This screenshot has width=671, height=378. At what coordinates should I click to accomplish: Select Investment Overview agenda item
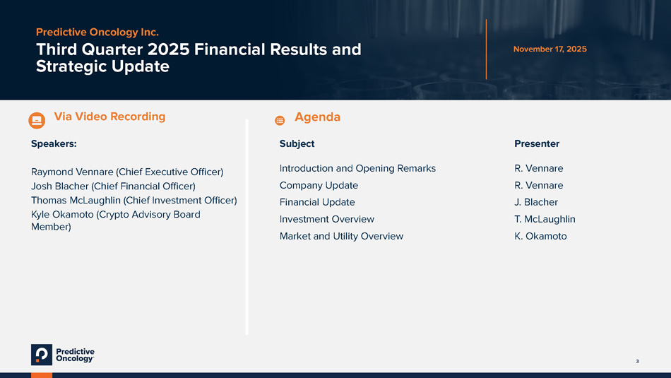point(327,219)
